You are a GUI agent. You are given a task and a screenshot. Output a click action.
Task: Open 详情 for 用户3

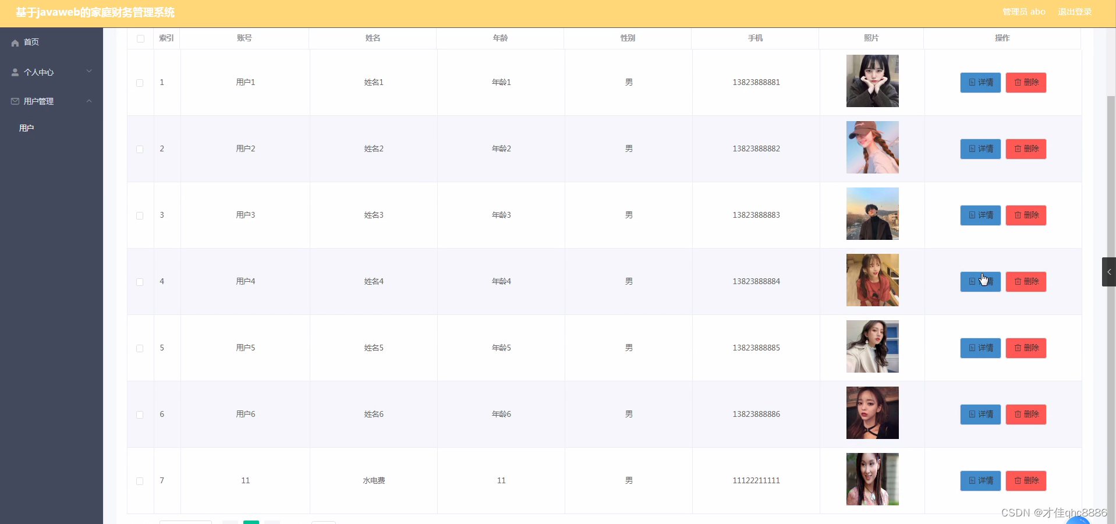coord(980,215)
